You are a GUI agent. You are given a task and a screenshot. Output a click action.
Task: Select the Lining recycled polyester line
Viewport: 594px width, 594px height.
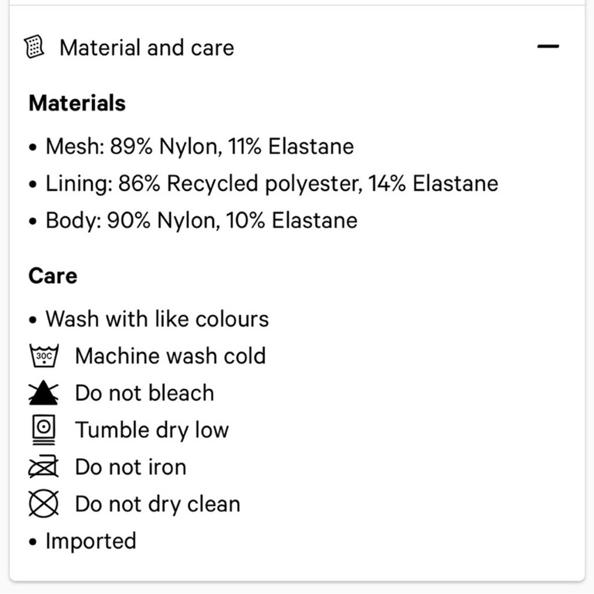(x=271, y=184)
